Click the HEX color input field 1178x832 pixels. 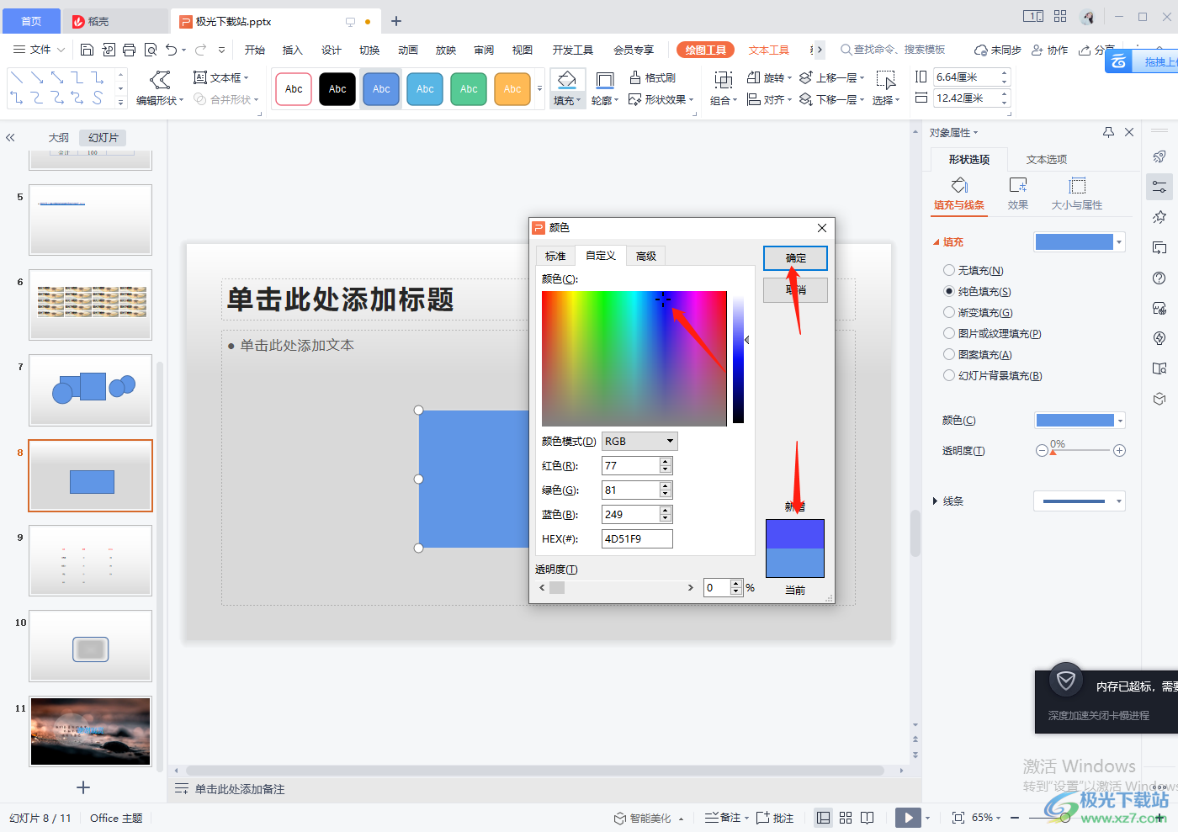click(637, 538)
